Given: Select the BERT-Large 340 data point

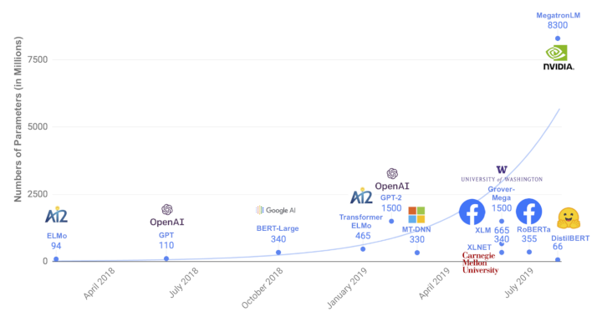Looking at the screenshot, I should tap(278, 253).
